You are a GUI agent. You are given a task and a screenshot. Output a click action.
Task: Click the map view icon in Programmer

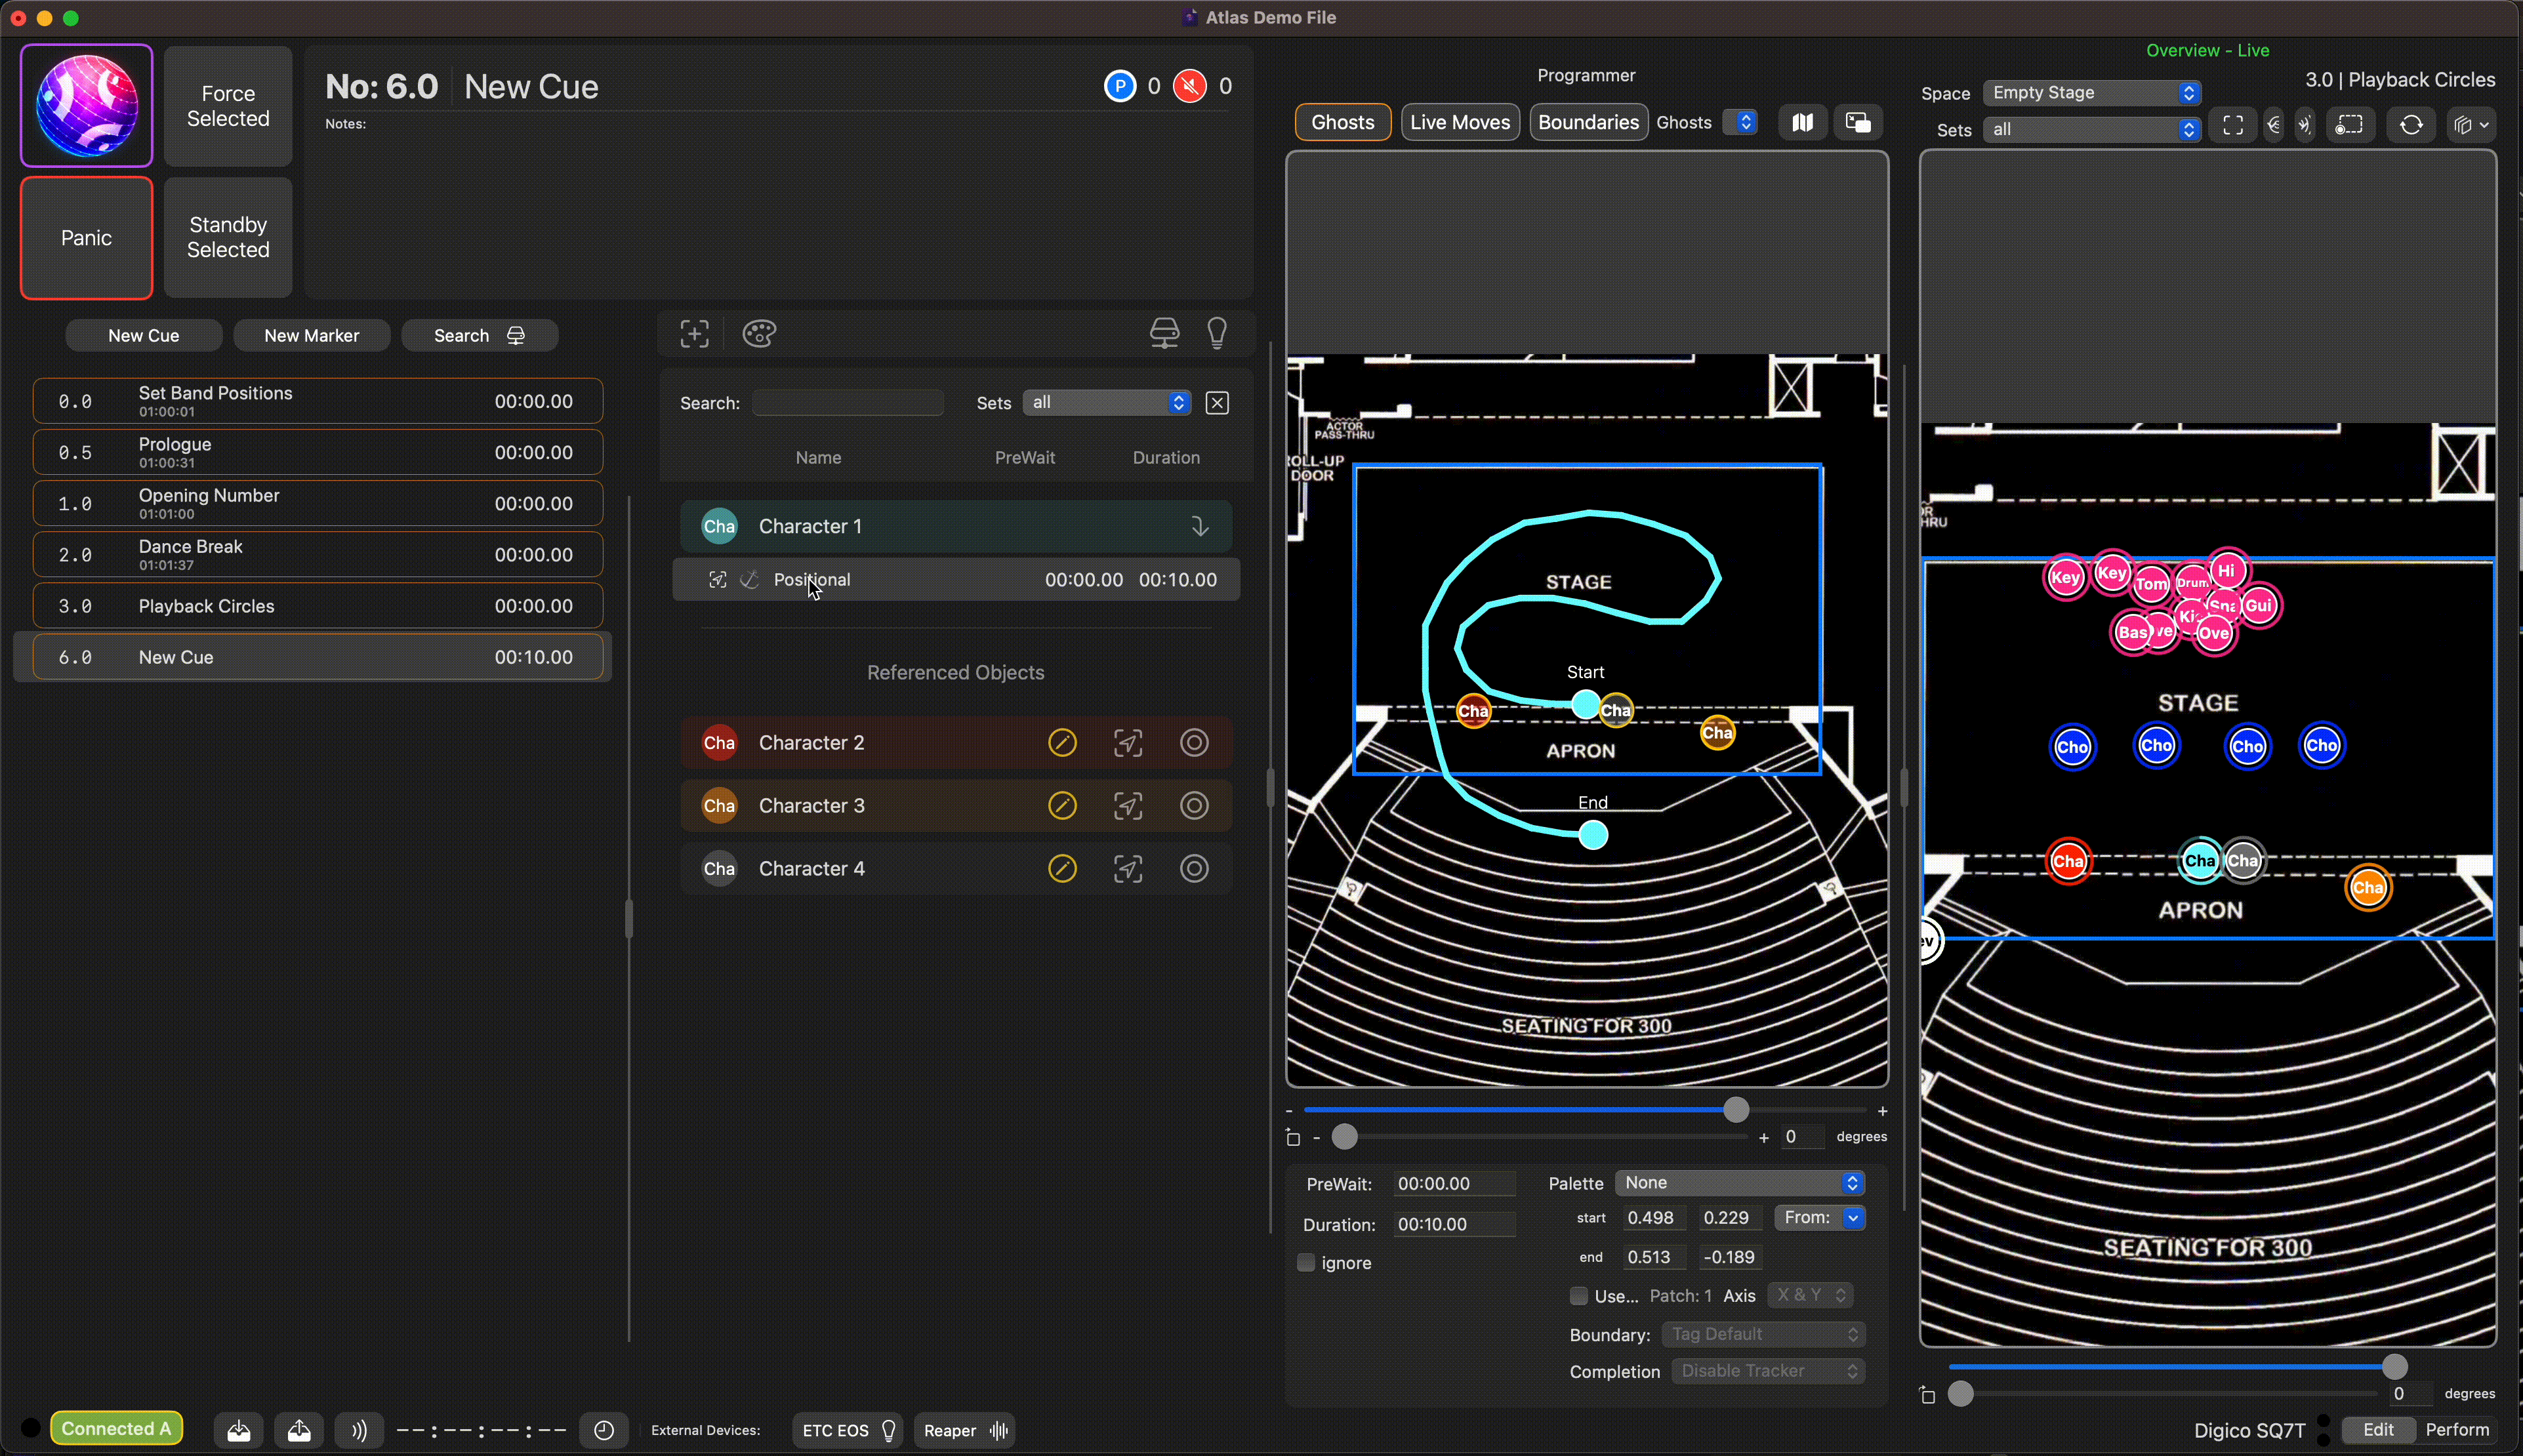1802,122
